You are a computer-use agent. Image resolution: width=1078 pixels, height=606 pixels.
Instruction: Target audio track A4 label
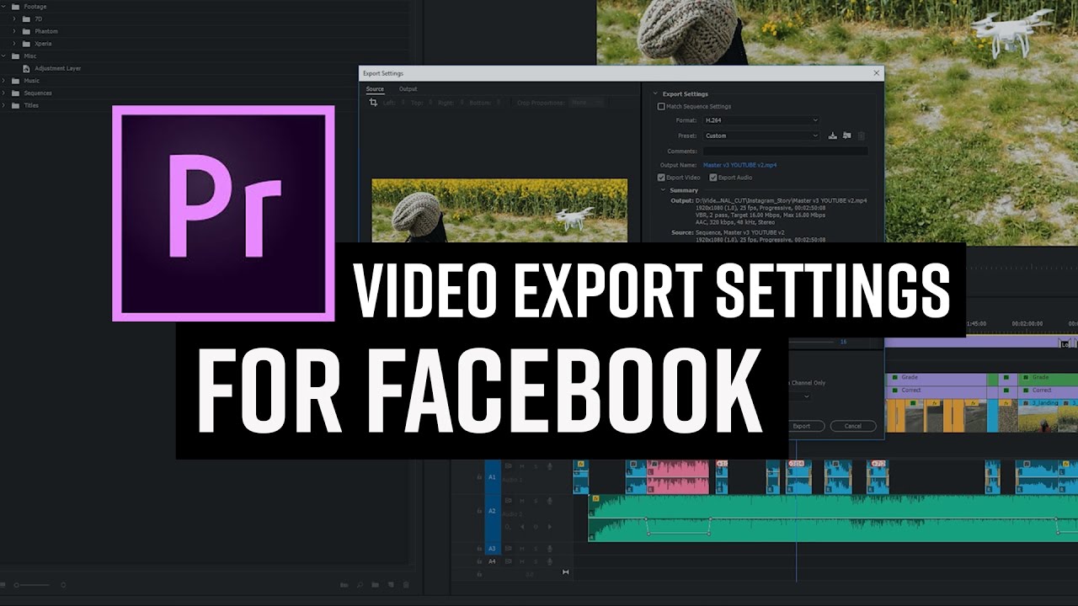[492, 561]
